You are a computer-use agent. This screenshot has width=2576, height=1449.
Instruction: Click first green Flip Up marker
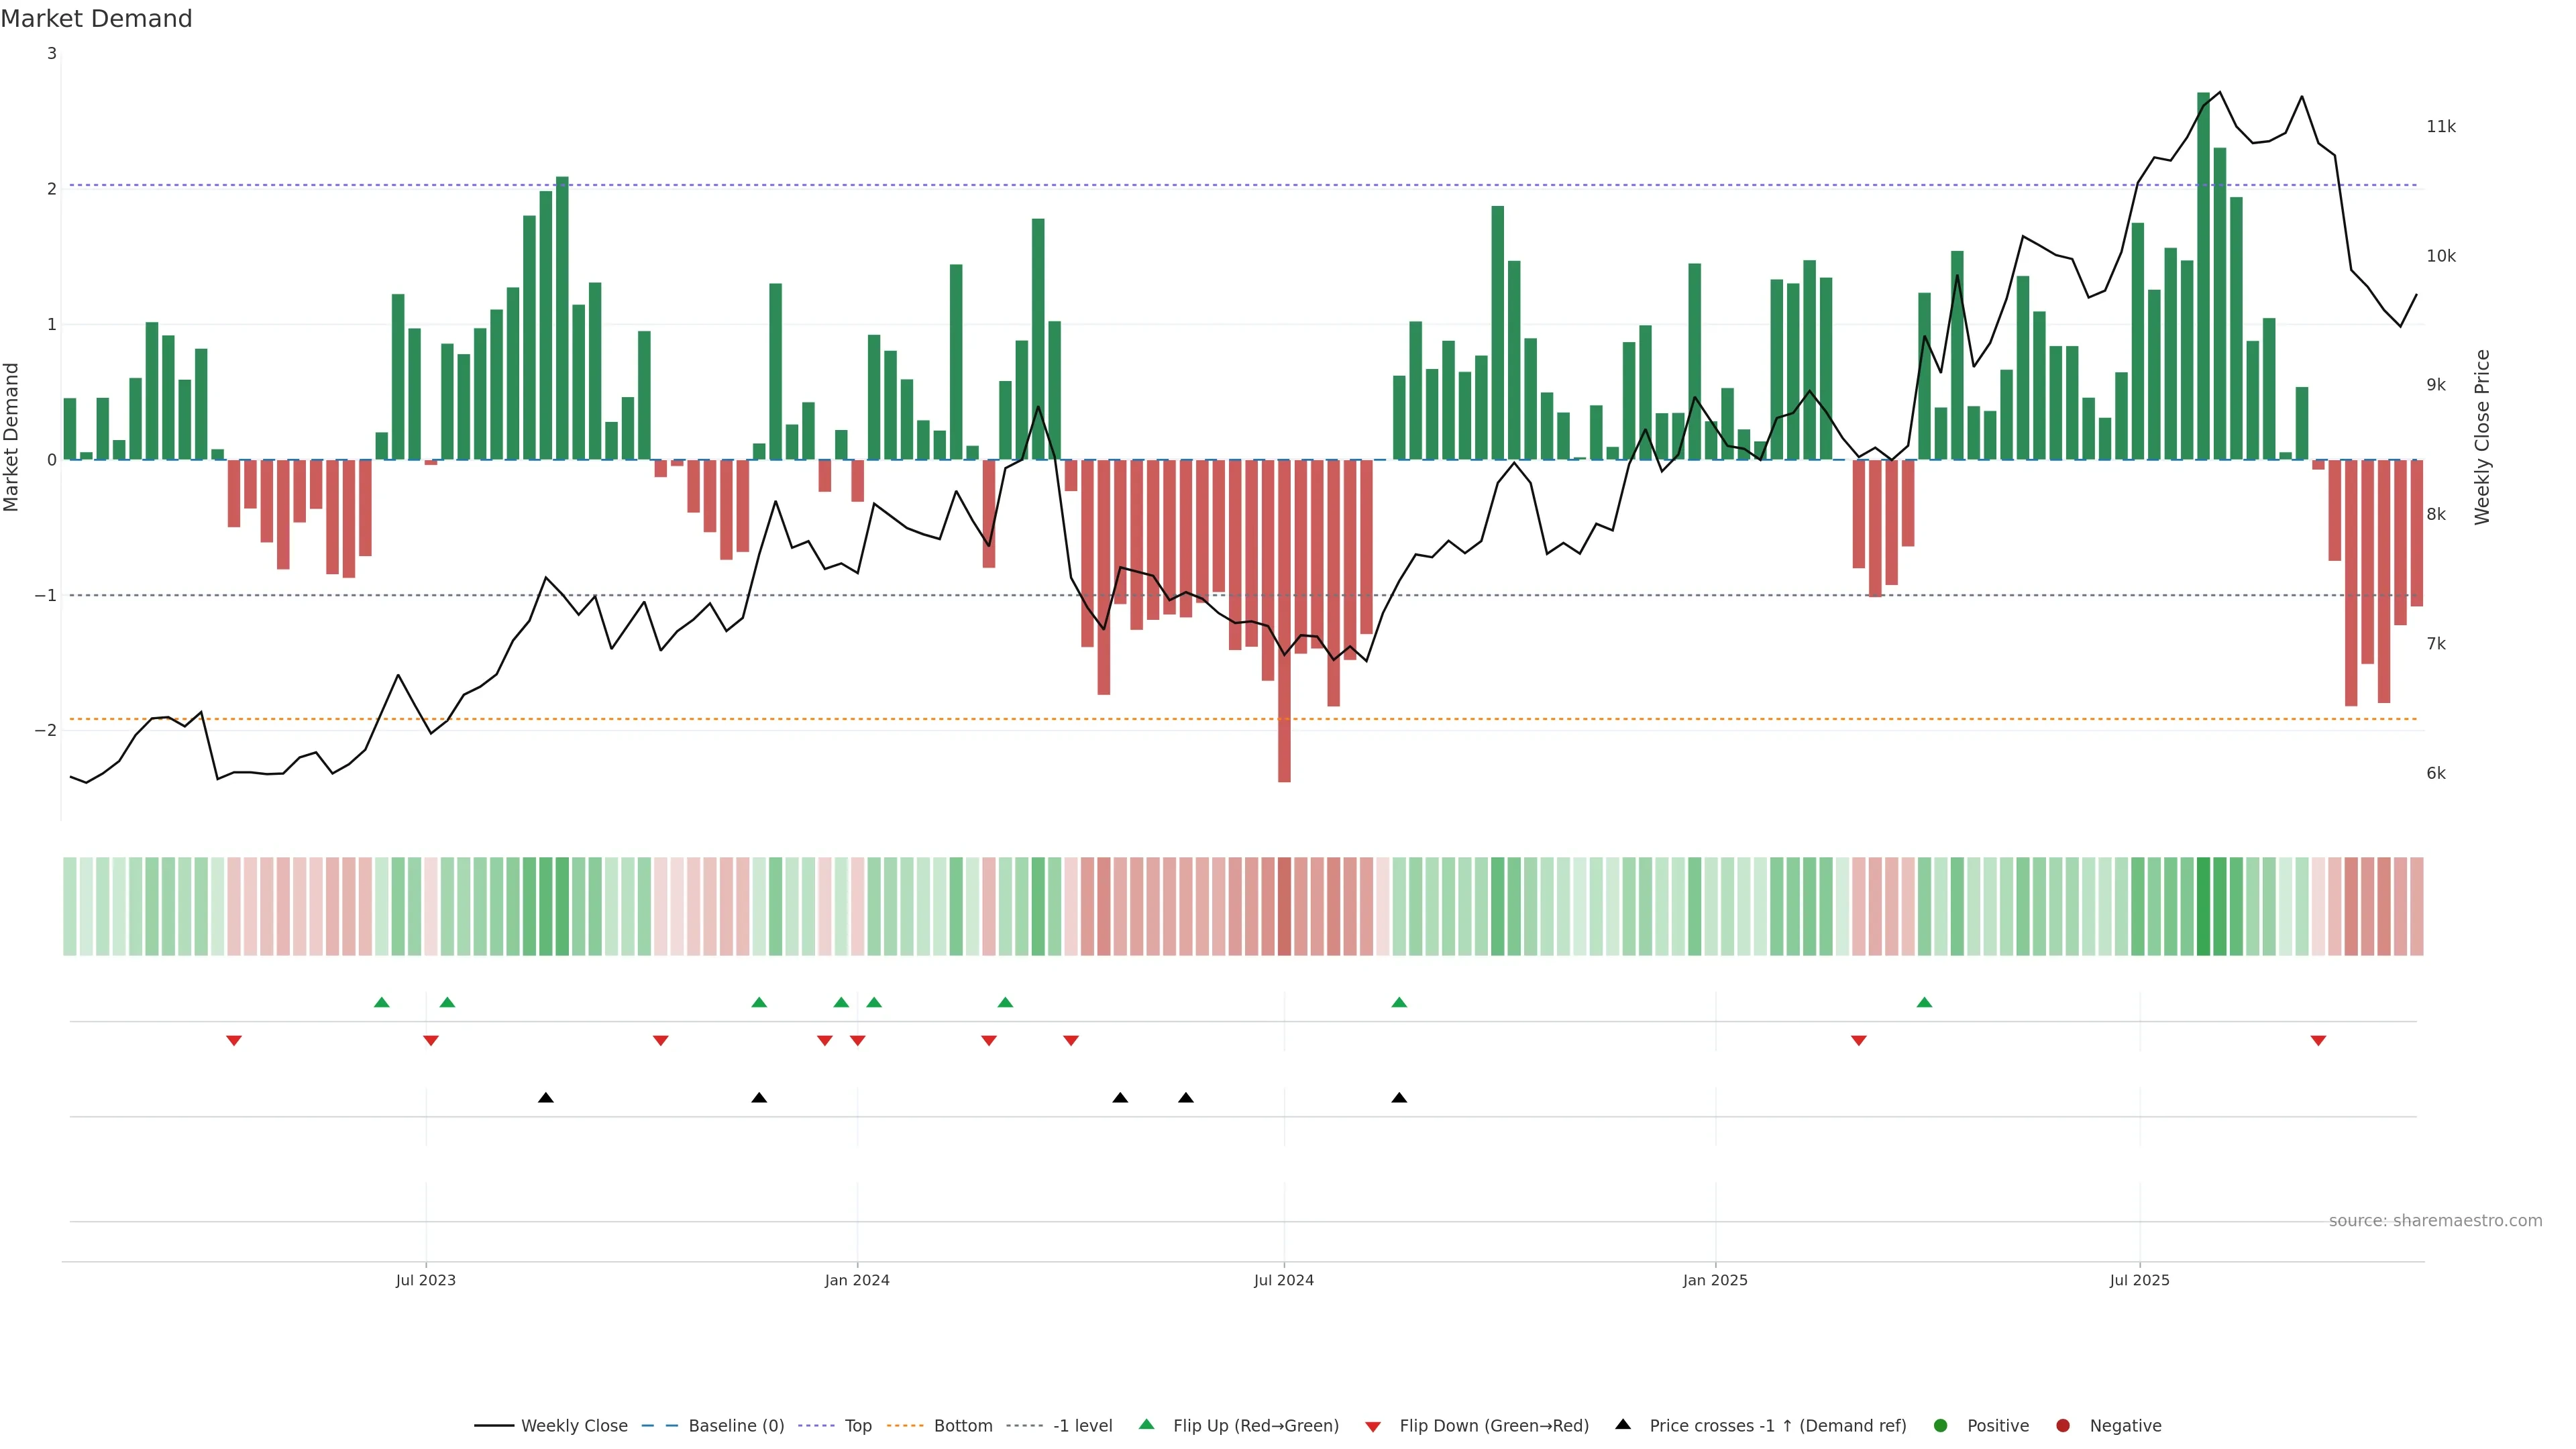pyautogui.click(x=381, y=1002)
